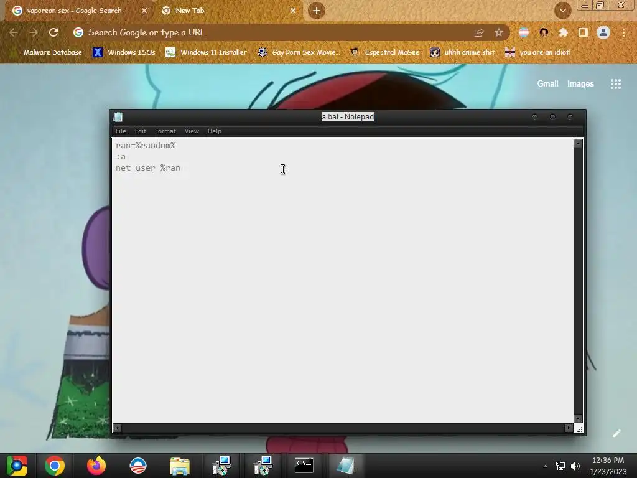
Task: Open a new Chrome tab with plus button
Action: (x=317, y=11)
